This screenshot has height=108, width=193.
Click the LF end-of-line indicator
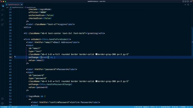[157, 107]
